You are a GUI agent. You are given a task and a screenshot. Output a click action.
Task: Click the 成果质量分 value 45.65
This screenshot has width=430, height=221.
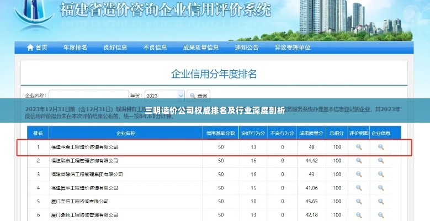tap(311, 201)
